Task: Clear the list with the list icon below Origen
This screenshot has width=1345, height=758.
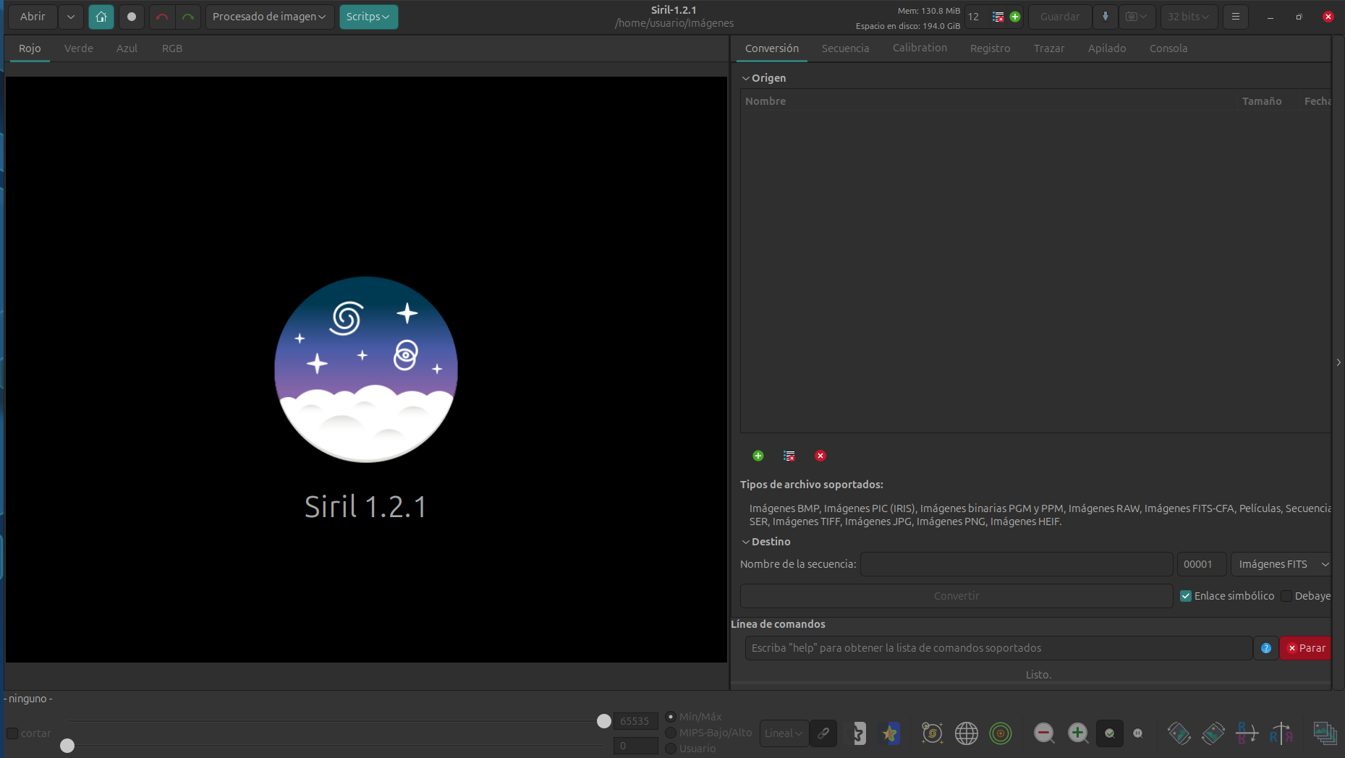Action: pyautogui.click(x=789, y=456)
